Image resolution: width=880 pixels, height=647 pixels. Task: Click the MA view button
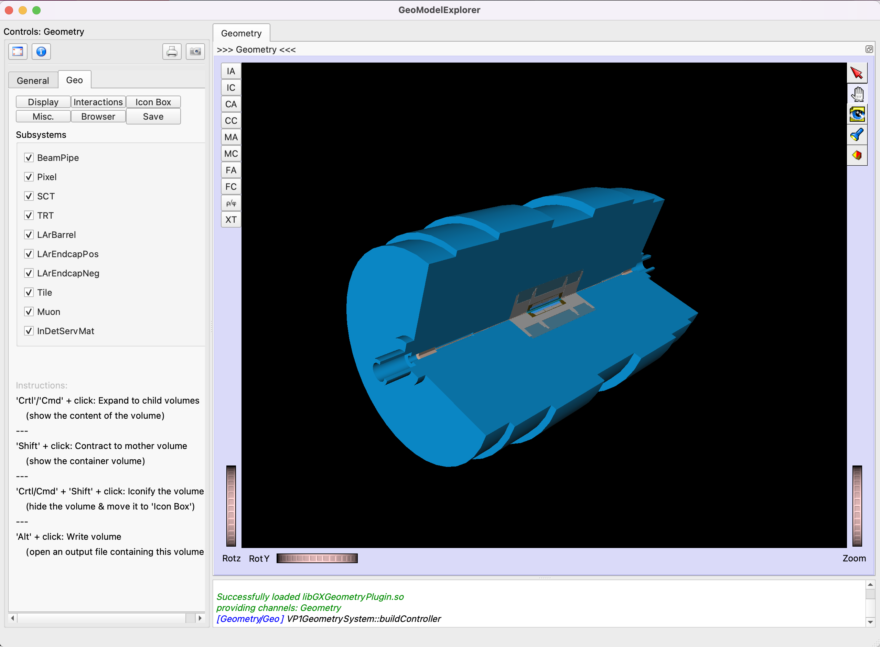[x=231, y=137]
